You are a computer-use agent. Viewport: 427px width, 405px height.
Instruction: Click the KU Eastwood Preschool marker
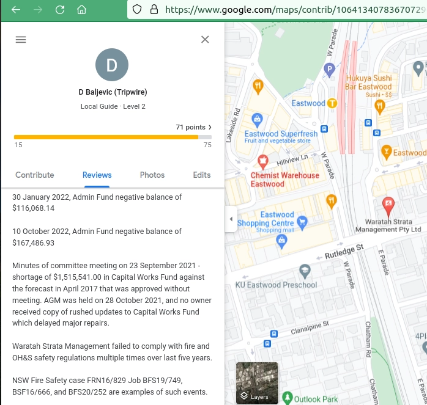(x=305, y=271)
